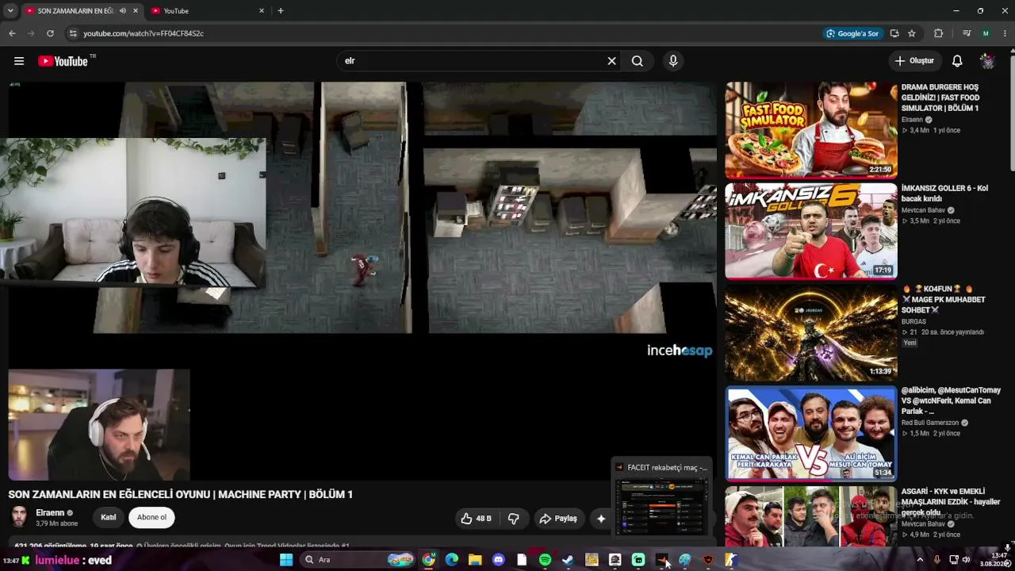Show hidden system tray icons
The width and height of the screenshot is (1015, 571).
tap(920, 560)
